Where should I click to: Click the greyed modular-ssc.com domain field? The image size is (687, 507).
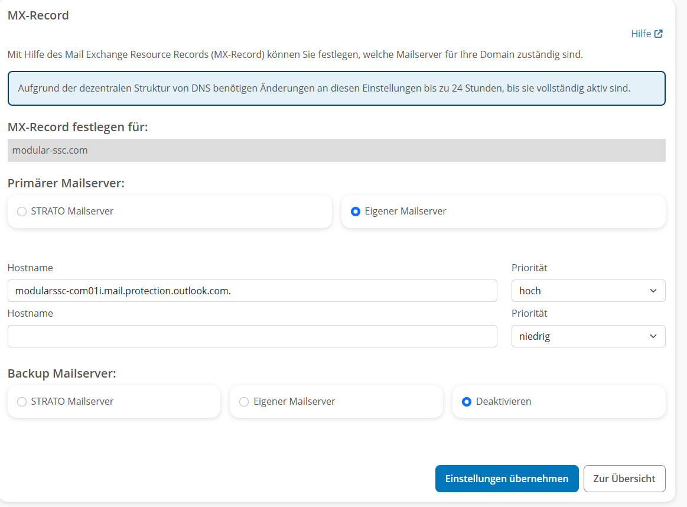pos(336,151)
